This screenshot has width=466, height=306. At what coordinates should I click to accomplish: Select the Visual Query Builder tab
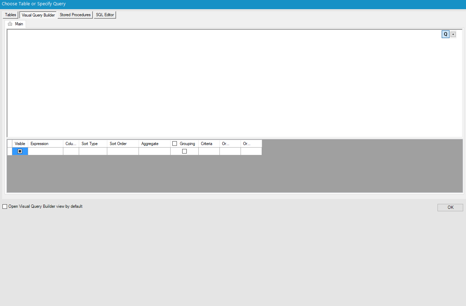tap(38, 15)
